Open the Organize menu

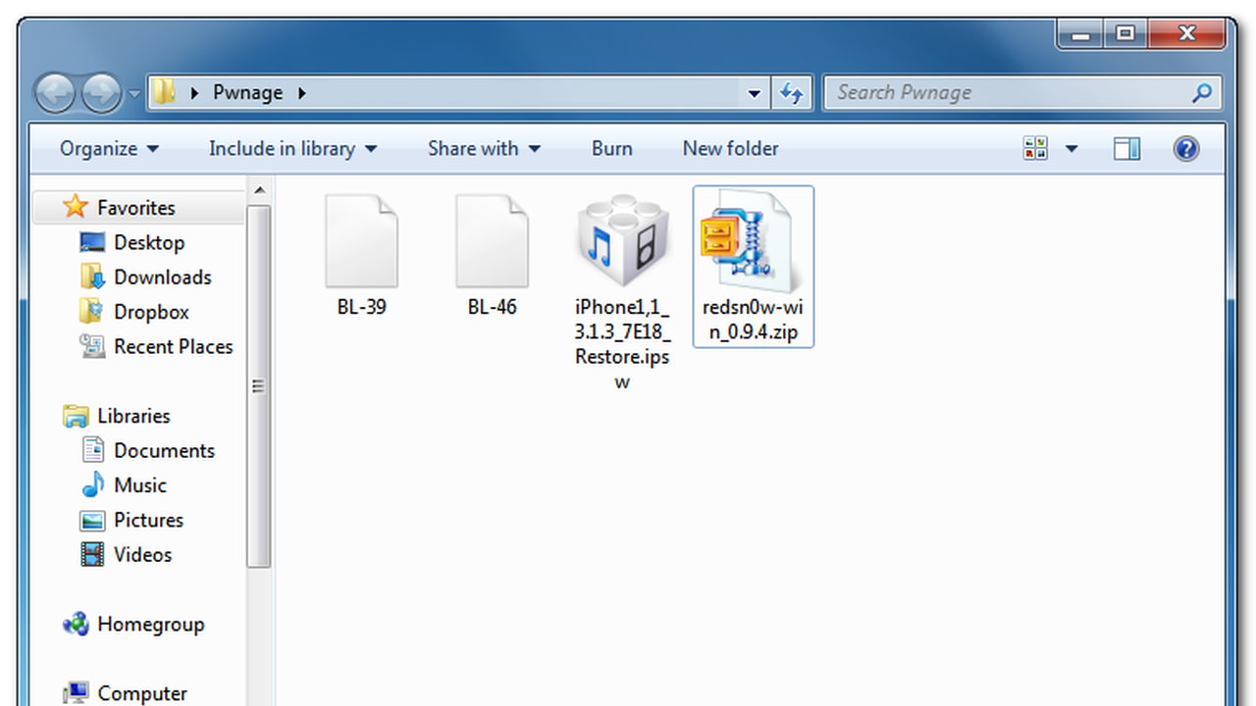click(x=109, y=148)
